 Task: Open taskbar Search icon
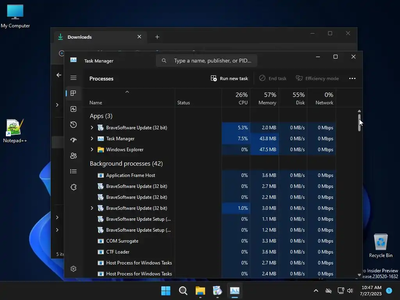pos(183,291)
